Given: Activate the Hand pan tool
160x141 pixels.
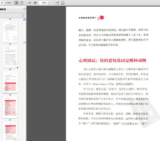Looking at the screenshot, I should click(22, 3).
